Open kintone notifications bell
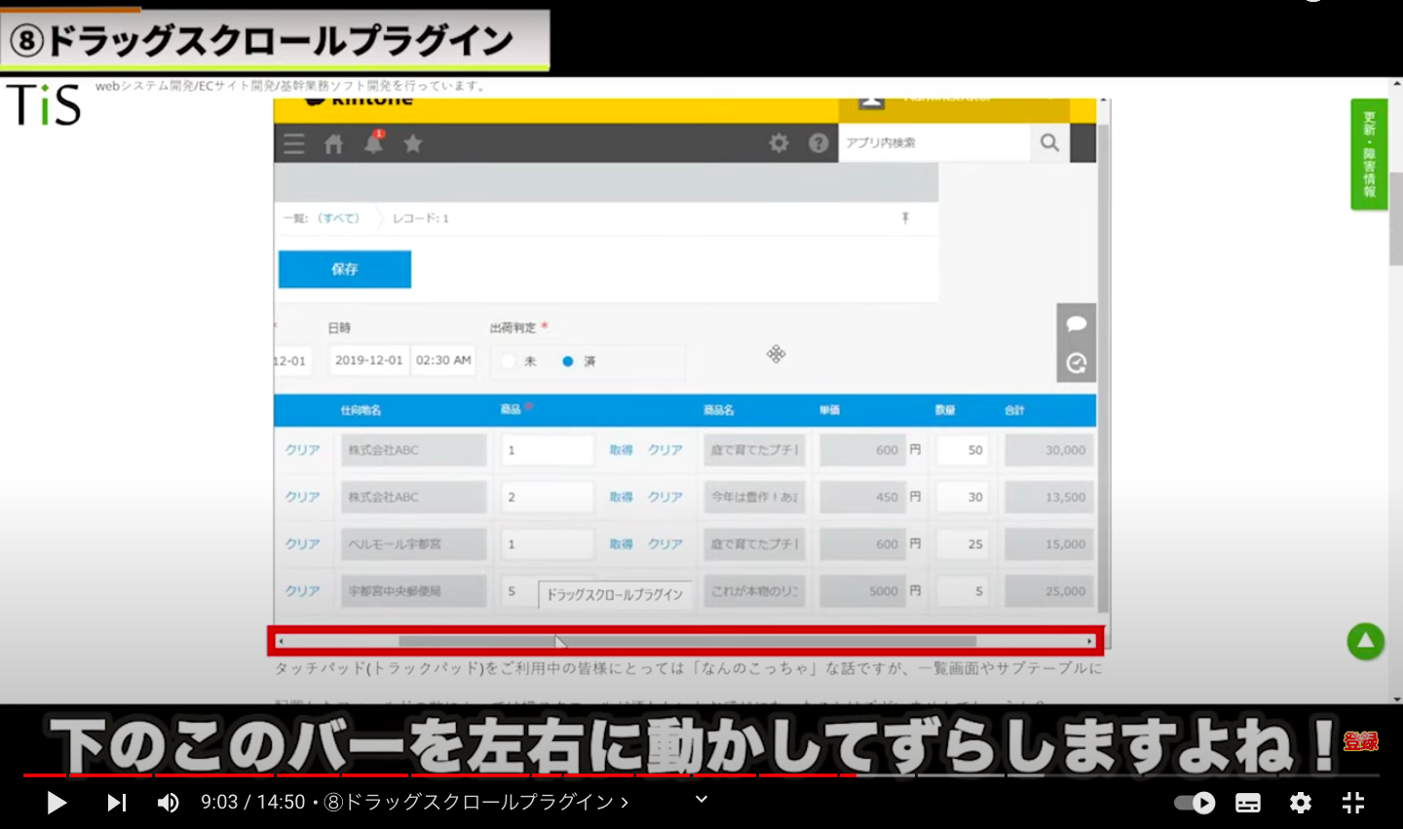1403x829 pixels. tap(373, 143)
